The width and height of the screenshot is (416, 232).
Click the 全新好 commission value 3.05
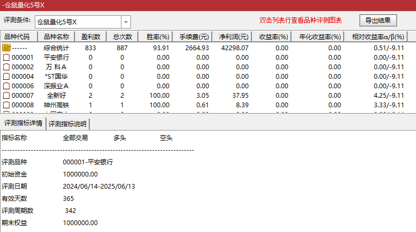pyautogui.click(x=203, y=96)
